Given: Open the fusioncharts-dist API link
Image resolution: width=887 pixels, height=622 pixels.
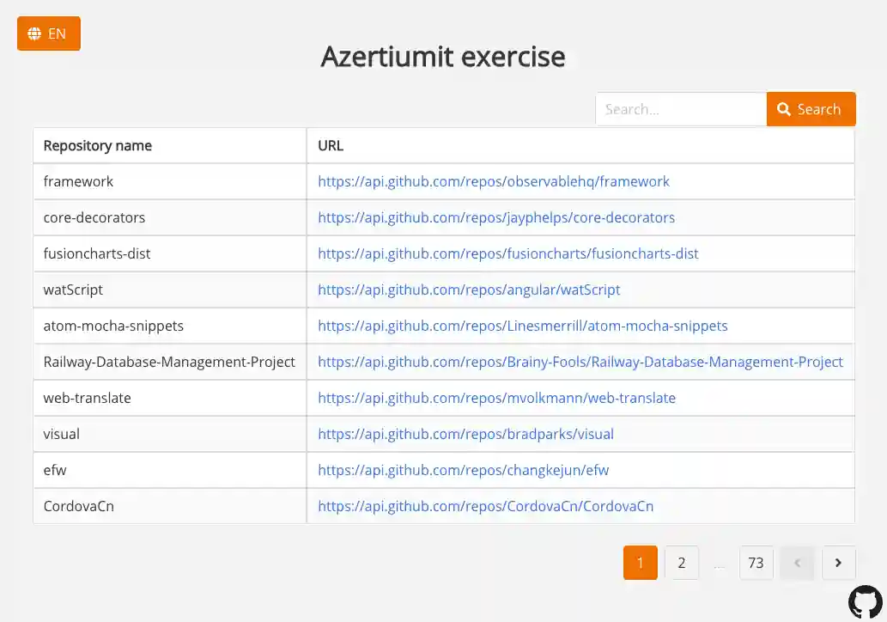Looking at the screenshot, I should pyautogui.click(x=507, y=253).
